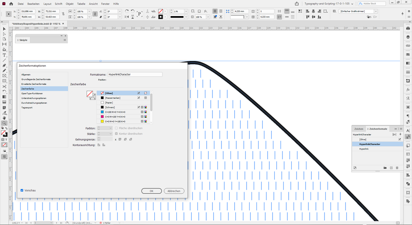Open the Datei menu

(21, 4)
